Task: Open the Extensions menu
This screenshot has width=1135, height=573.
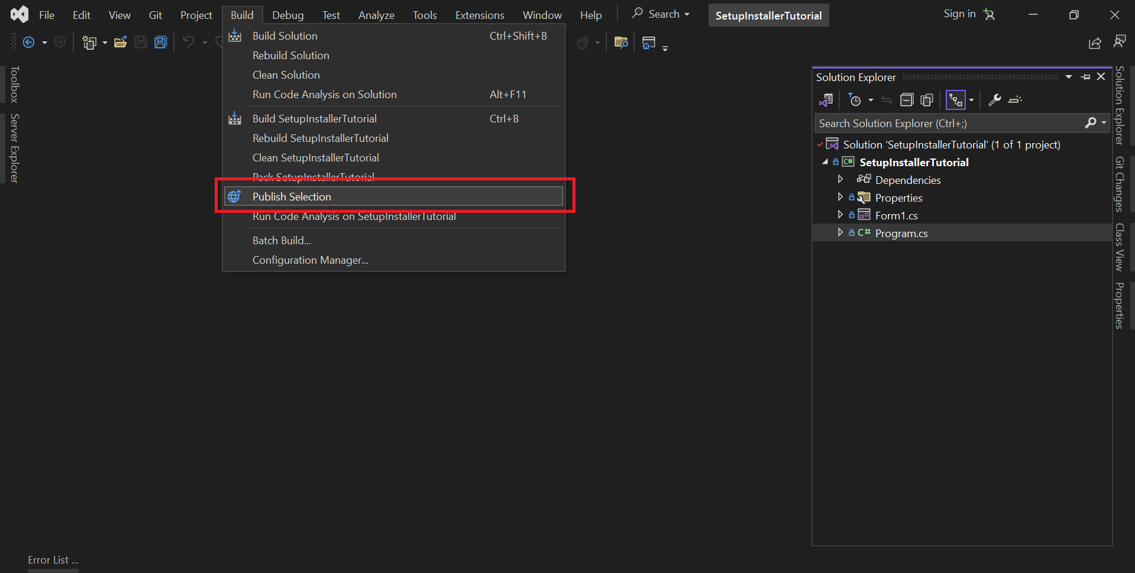Action: pyautogui.click(x=480, y=15)
